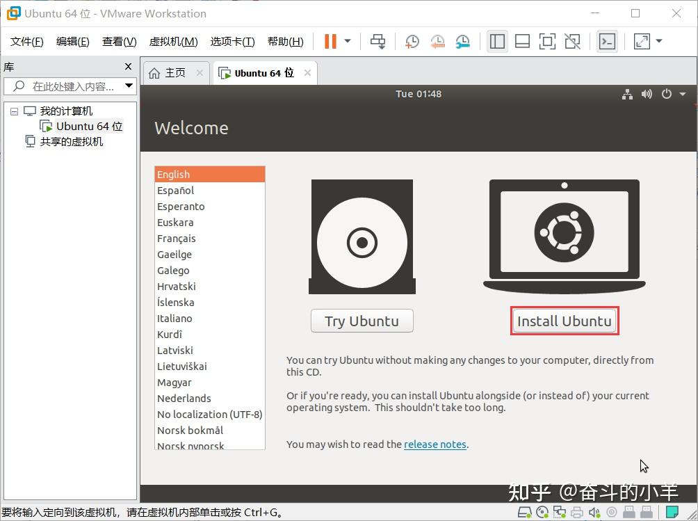Switch to the 主页 tab
The image size is (698, 521).
[x=176, y=72]
